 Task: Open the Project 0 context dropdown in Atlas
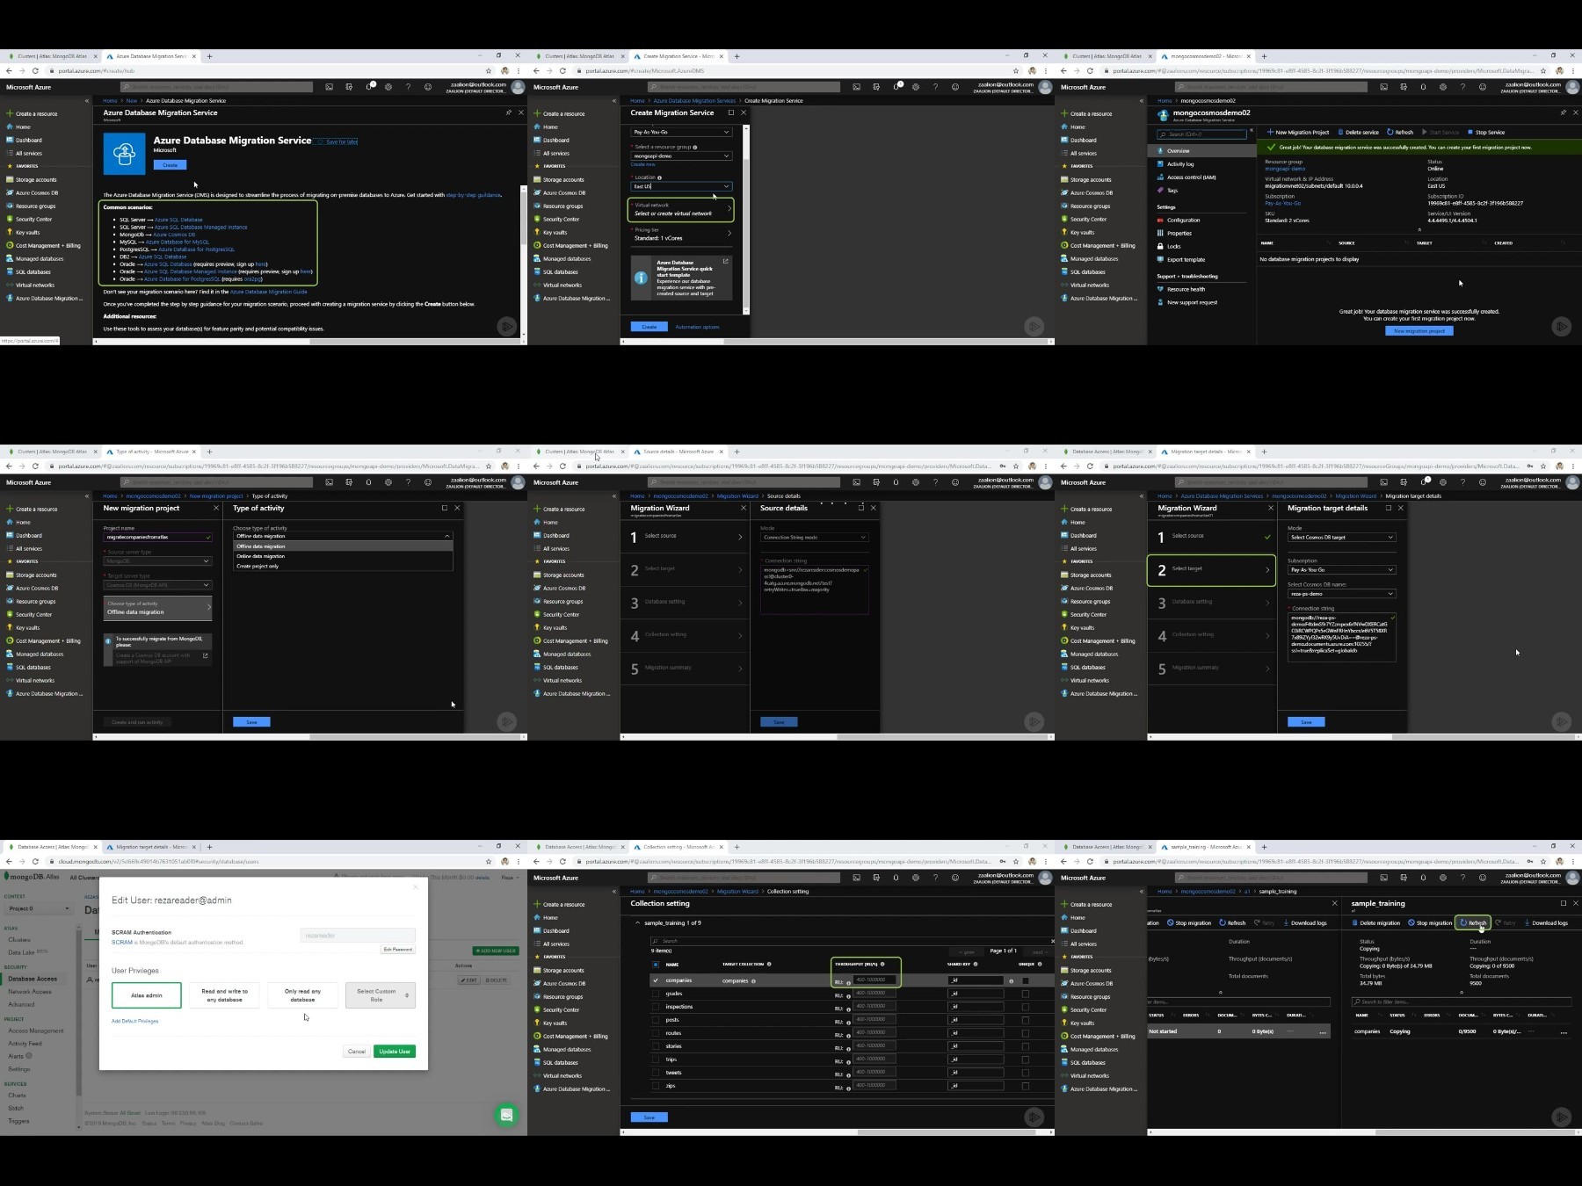tap(39, 908)
